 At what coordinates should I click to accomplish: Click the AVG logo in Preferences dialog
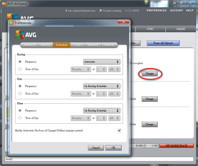26,35
